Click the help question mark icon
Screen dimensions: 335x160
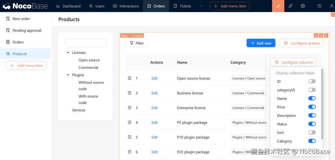click(x=319, y=6)
